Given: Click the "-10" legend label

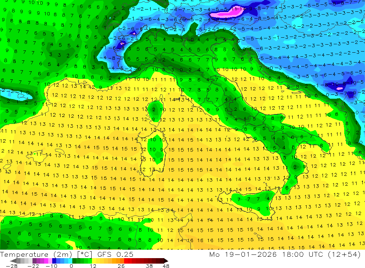Looking at the screenshot, I should (x=51, y=266).
